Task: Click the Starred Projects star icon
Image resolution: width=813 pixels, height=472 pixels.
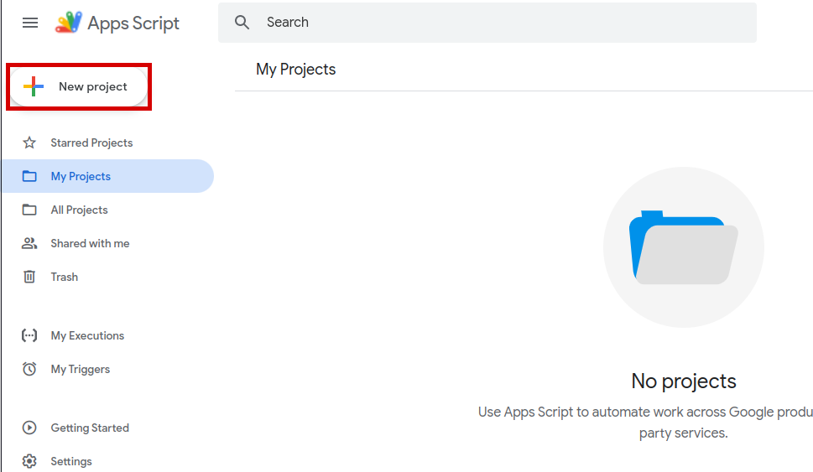Action: click(29, 143)
